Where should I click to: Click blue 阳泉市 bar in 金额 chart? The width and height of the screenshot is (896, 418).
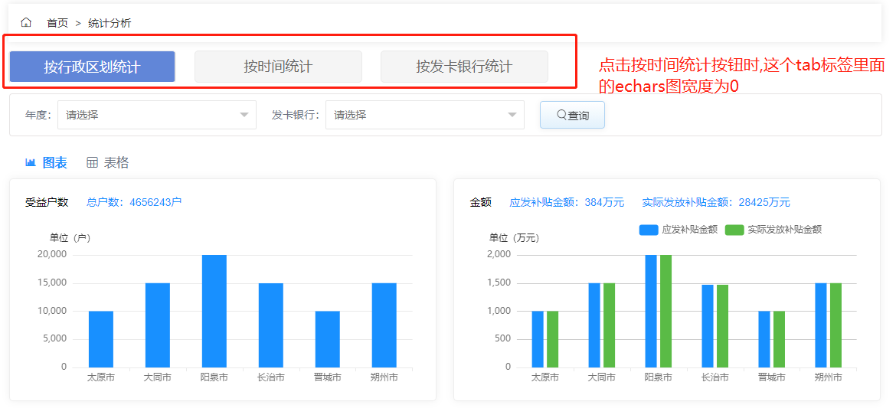click(651, 312)
